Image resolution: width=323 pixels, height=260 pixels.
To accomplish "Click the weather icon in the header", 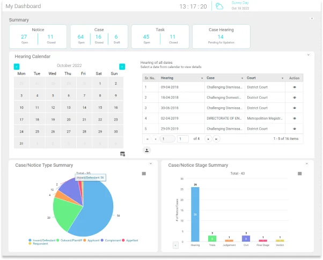I will [219, 6].
